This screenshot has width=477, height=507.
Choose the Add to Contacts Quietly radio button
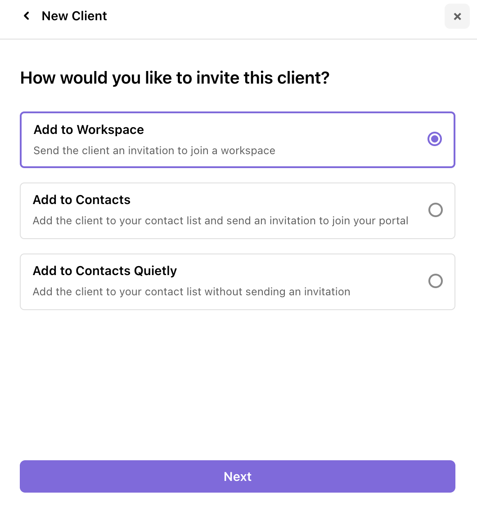435,281
